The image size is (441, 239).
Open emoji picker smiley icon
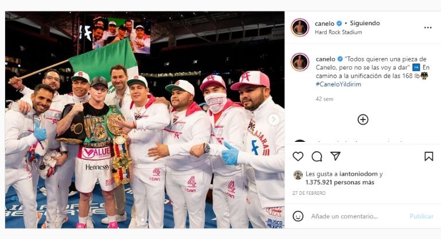point(298,216)
